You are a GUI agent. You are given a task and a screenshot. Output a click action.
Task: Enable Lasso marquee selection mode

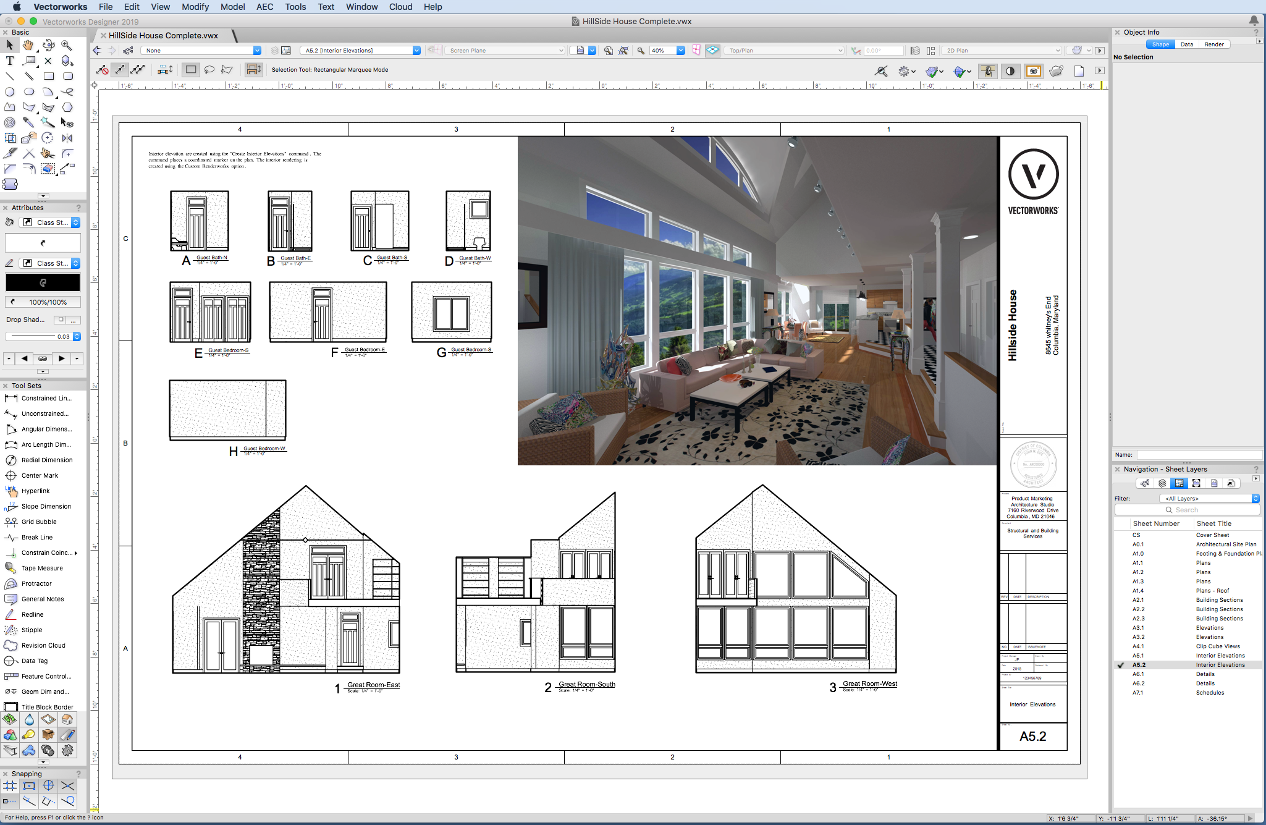(209, 70)
